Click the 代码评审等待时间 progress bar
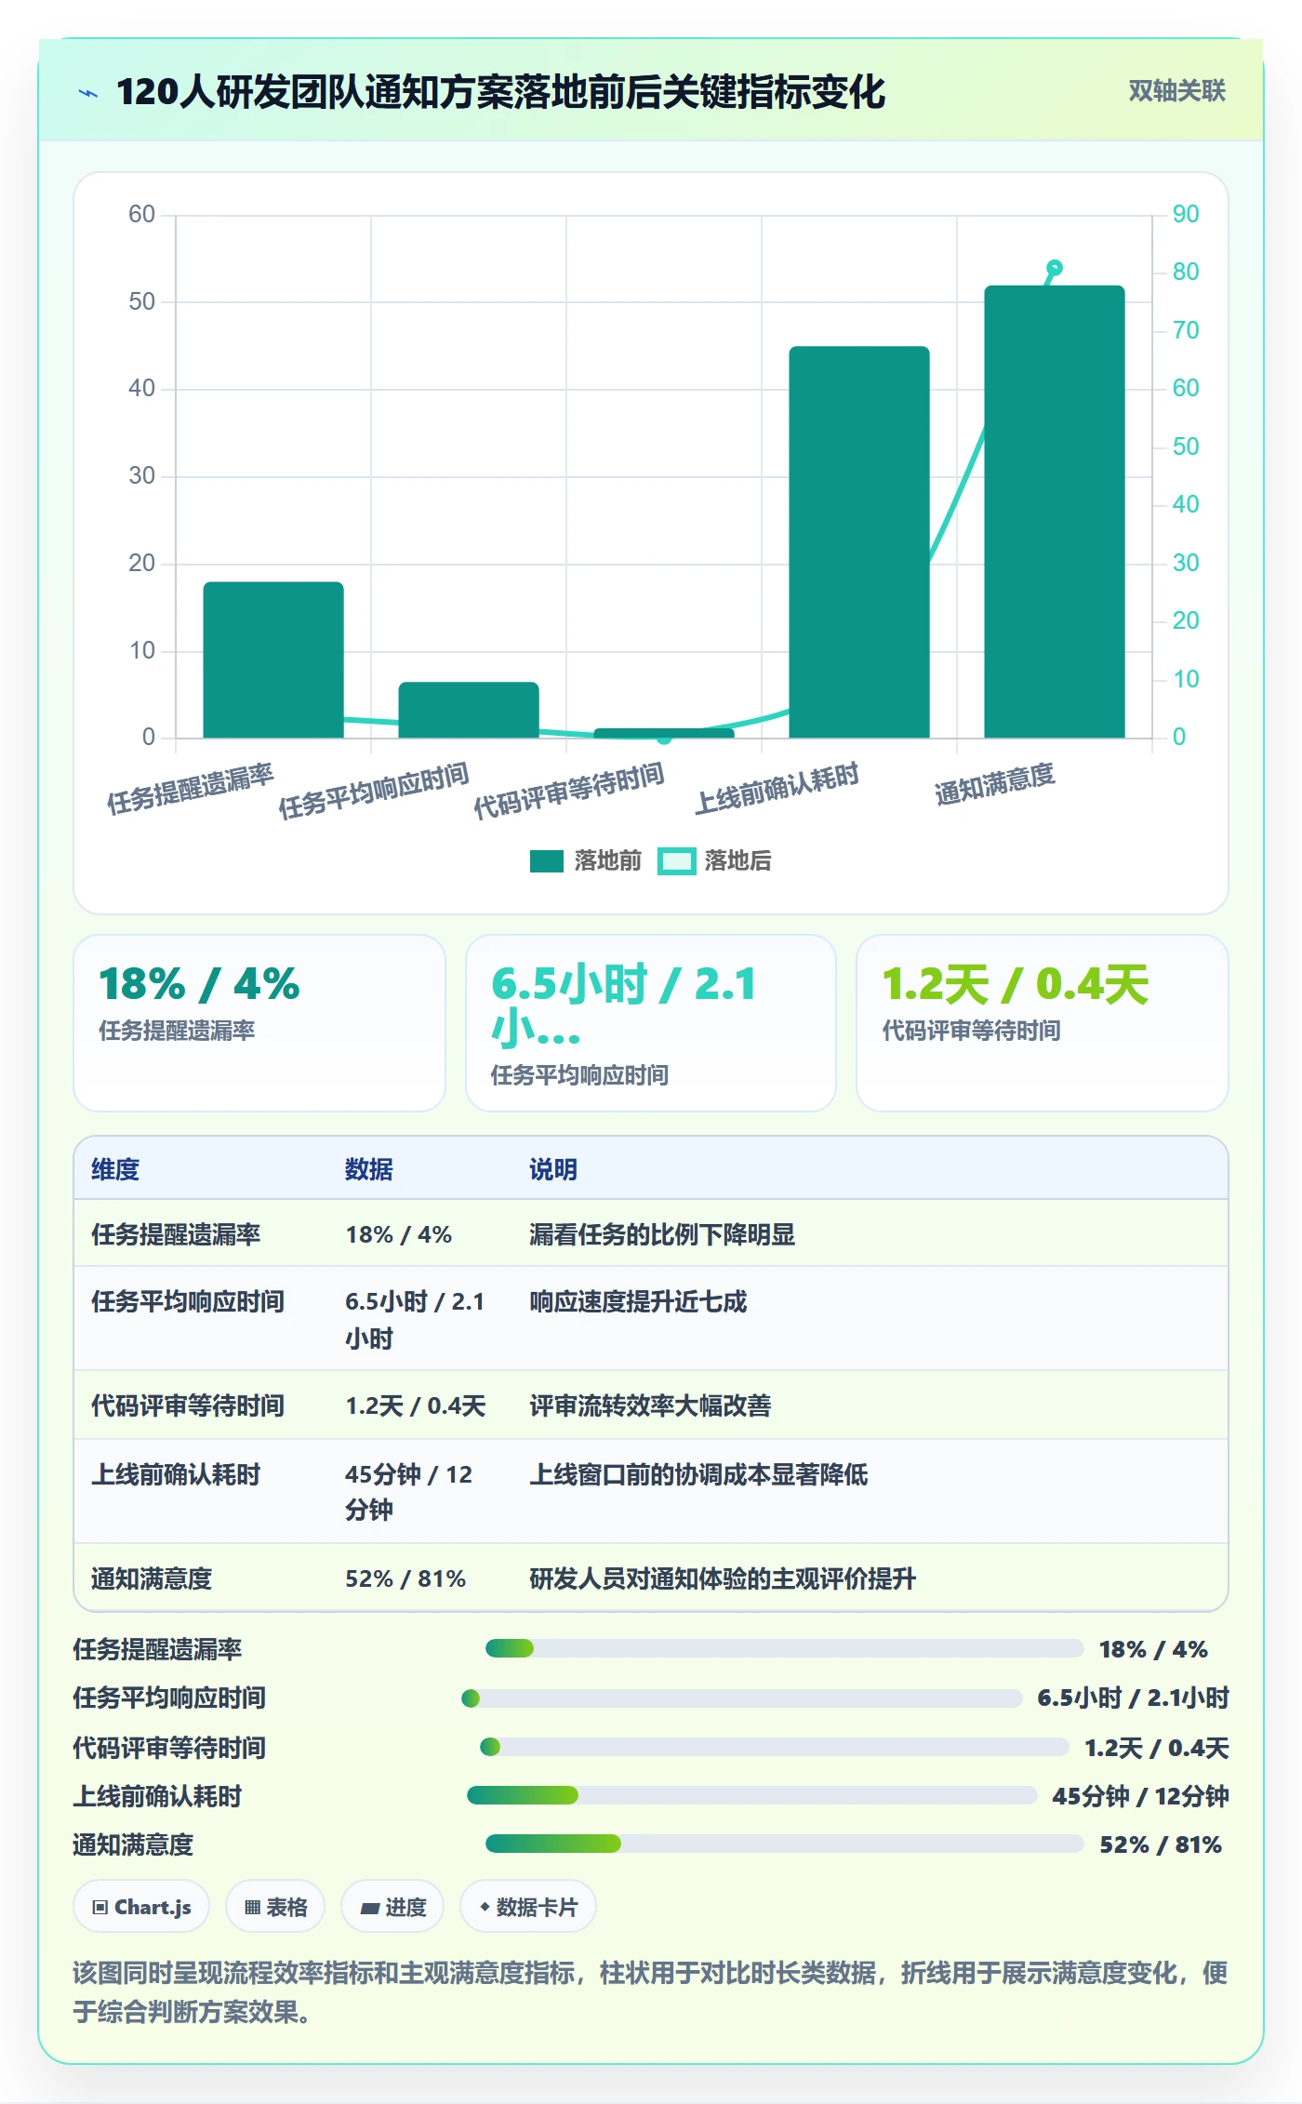The height and width of the screenshot is (2104, 1302). pos(774,1747)
